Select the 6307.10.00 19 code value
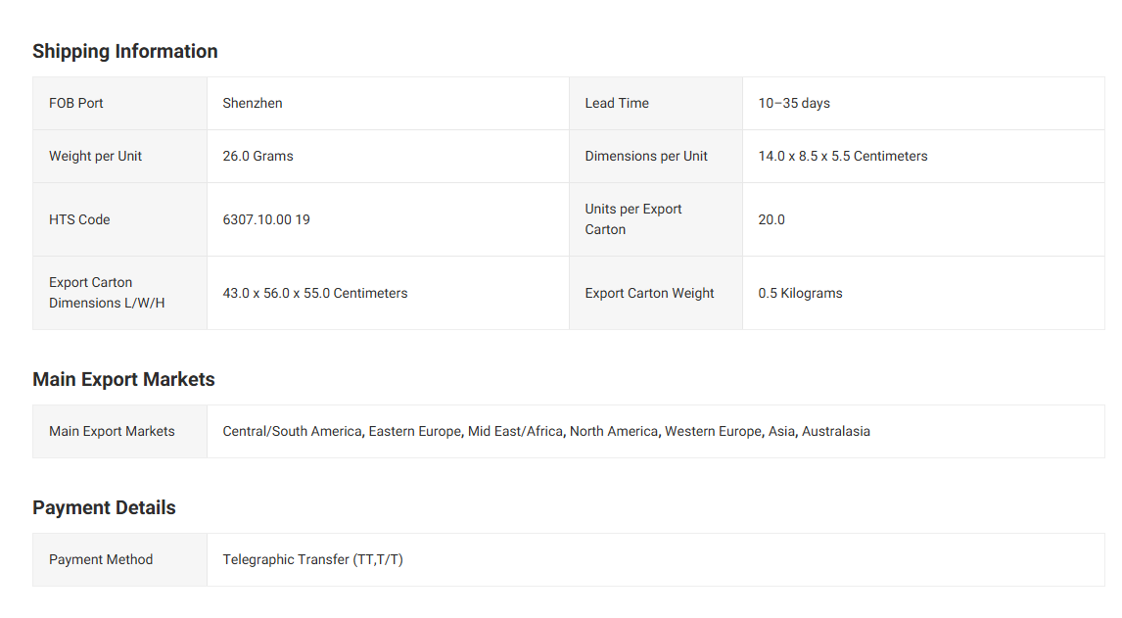The image size is (1122, 618). click(x=266, y=219)
